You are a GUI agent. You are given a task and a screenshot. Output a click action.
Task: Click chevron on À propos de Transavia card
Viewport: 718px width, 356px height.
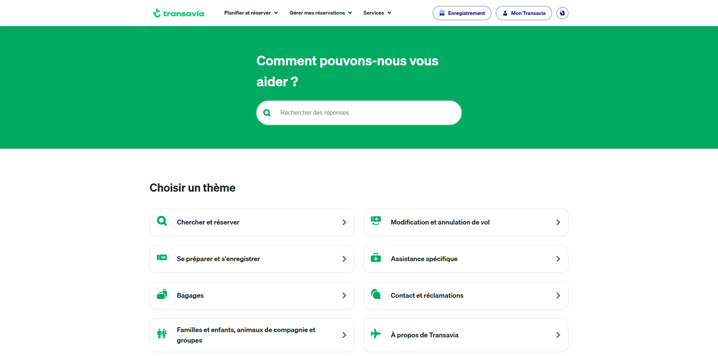558,335
